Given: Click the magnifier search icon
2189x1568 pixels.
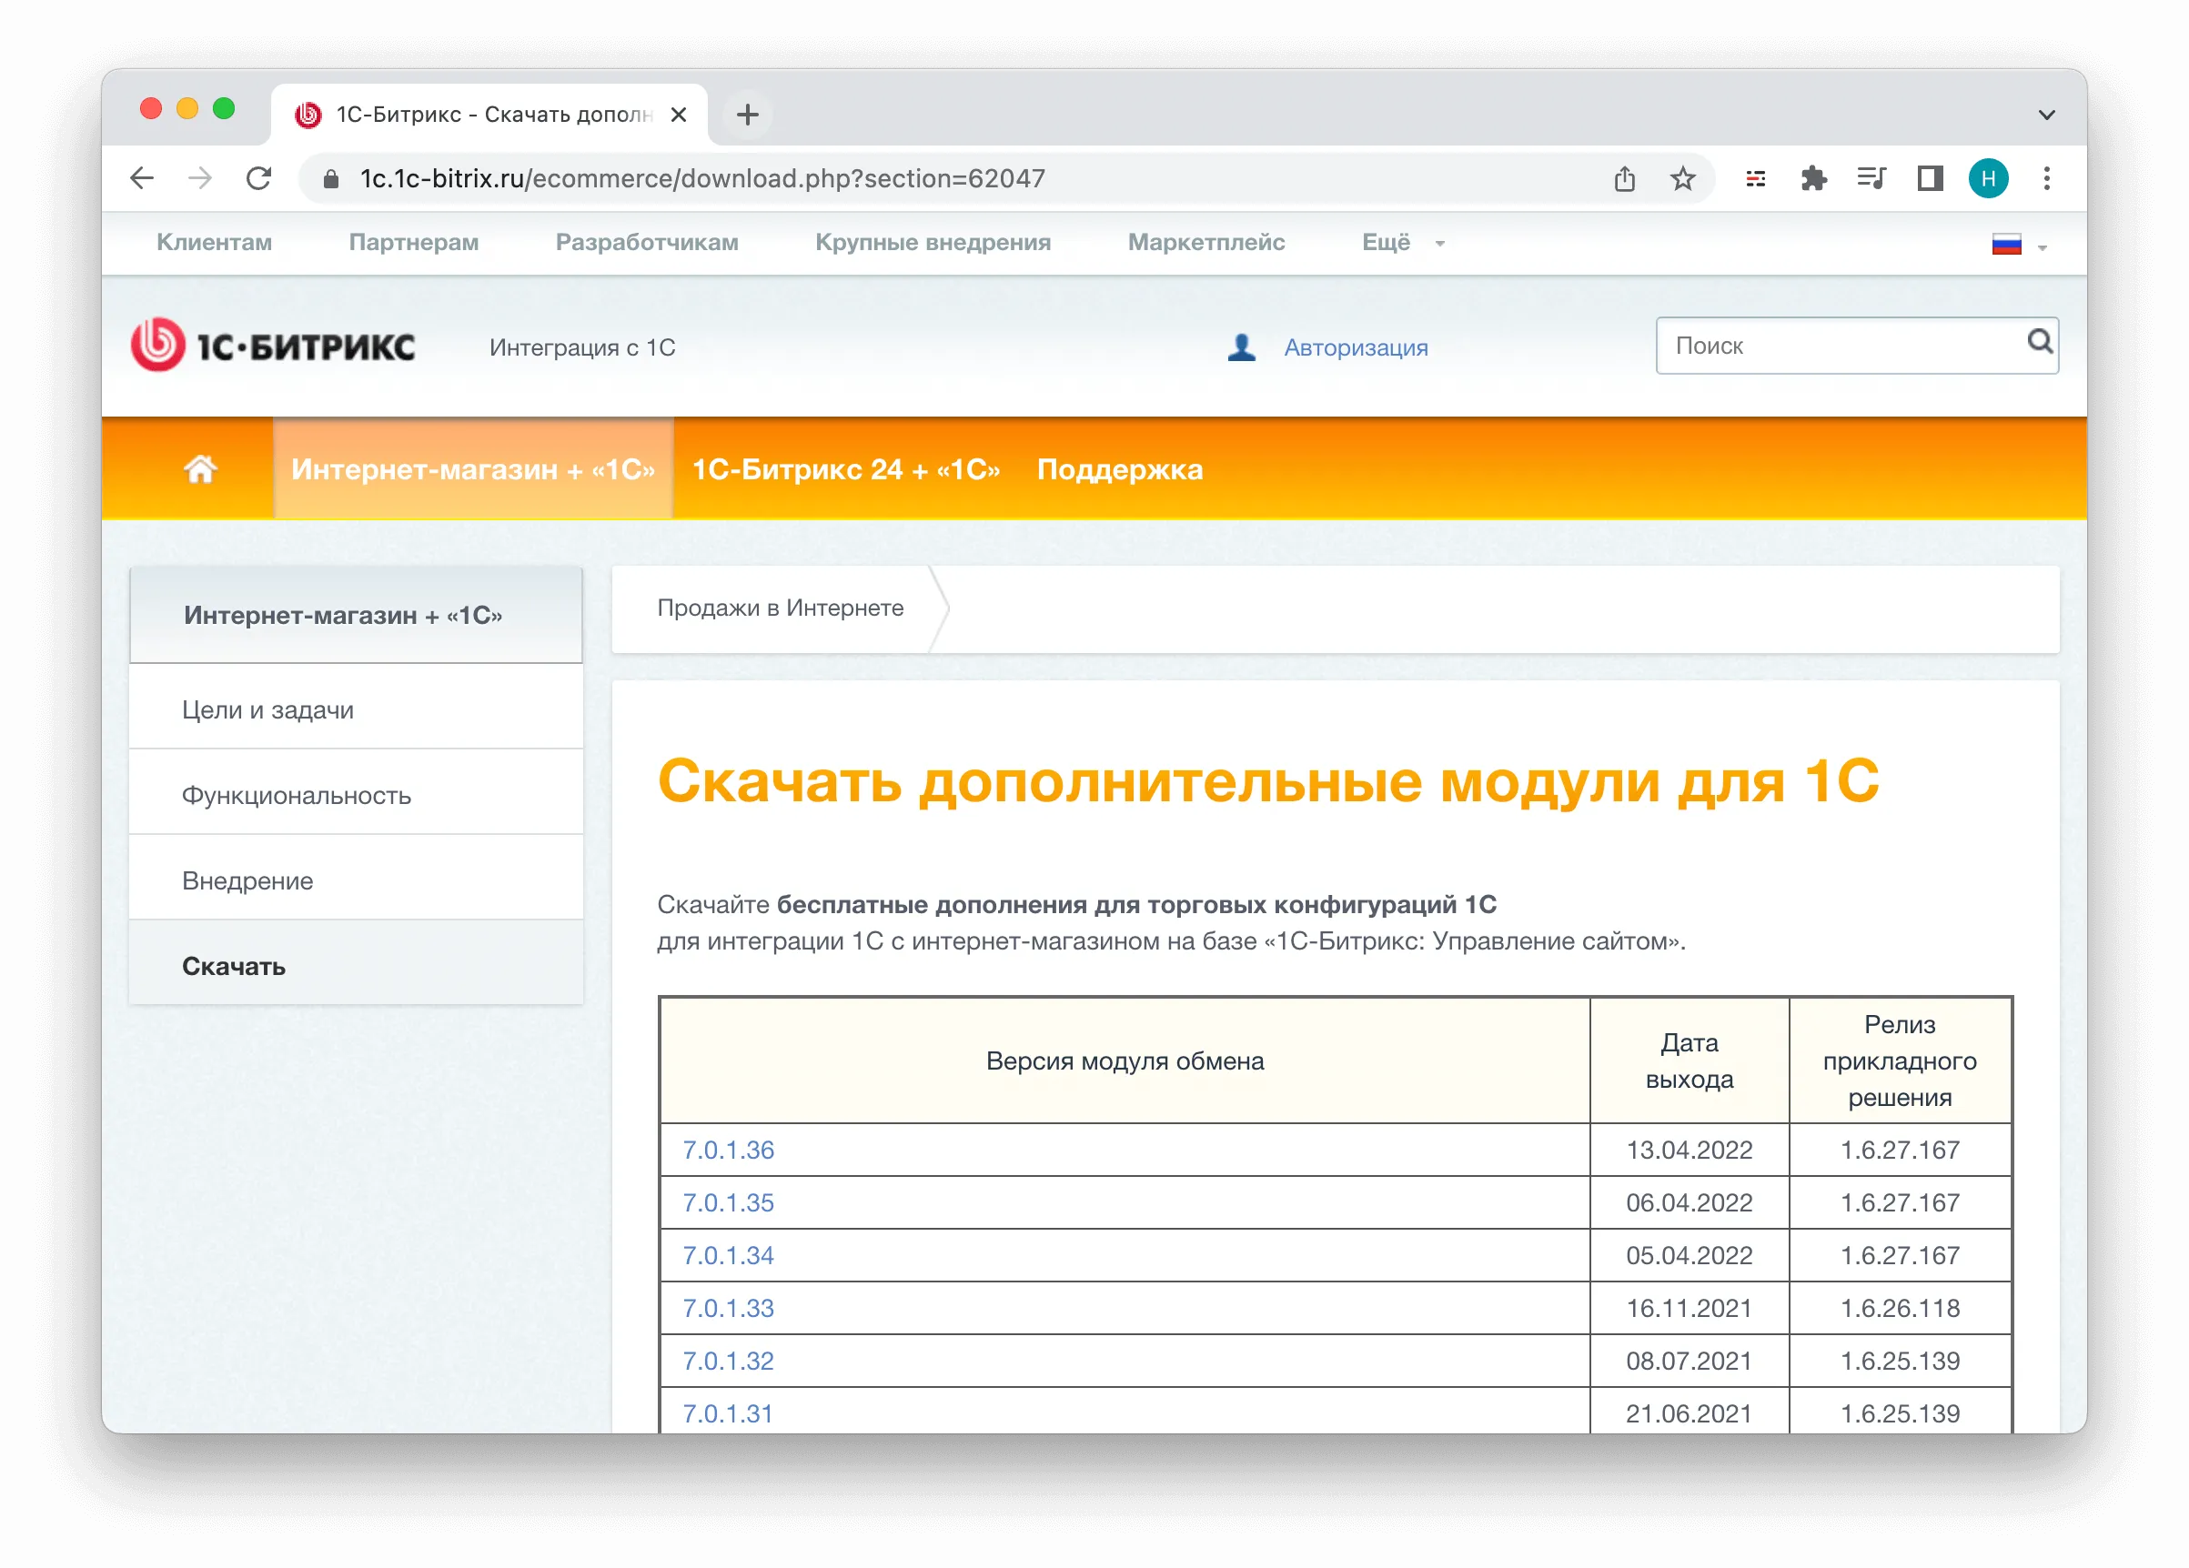Looking at the screenshot, I should coord(2039,342).
